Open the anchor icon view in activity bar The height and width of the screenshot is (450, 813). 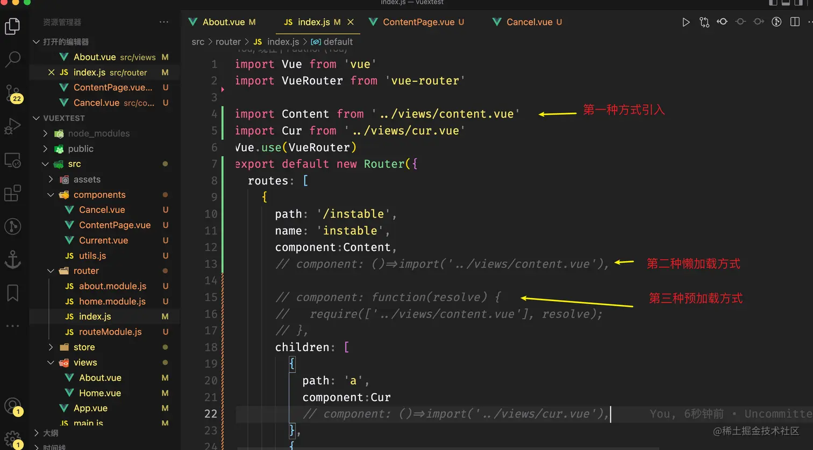click(12, 260)
